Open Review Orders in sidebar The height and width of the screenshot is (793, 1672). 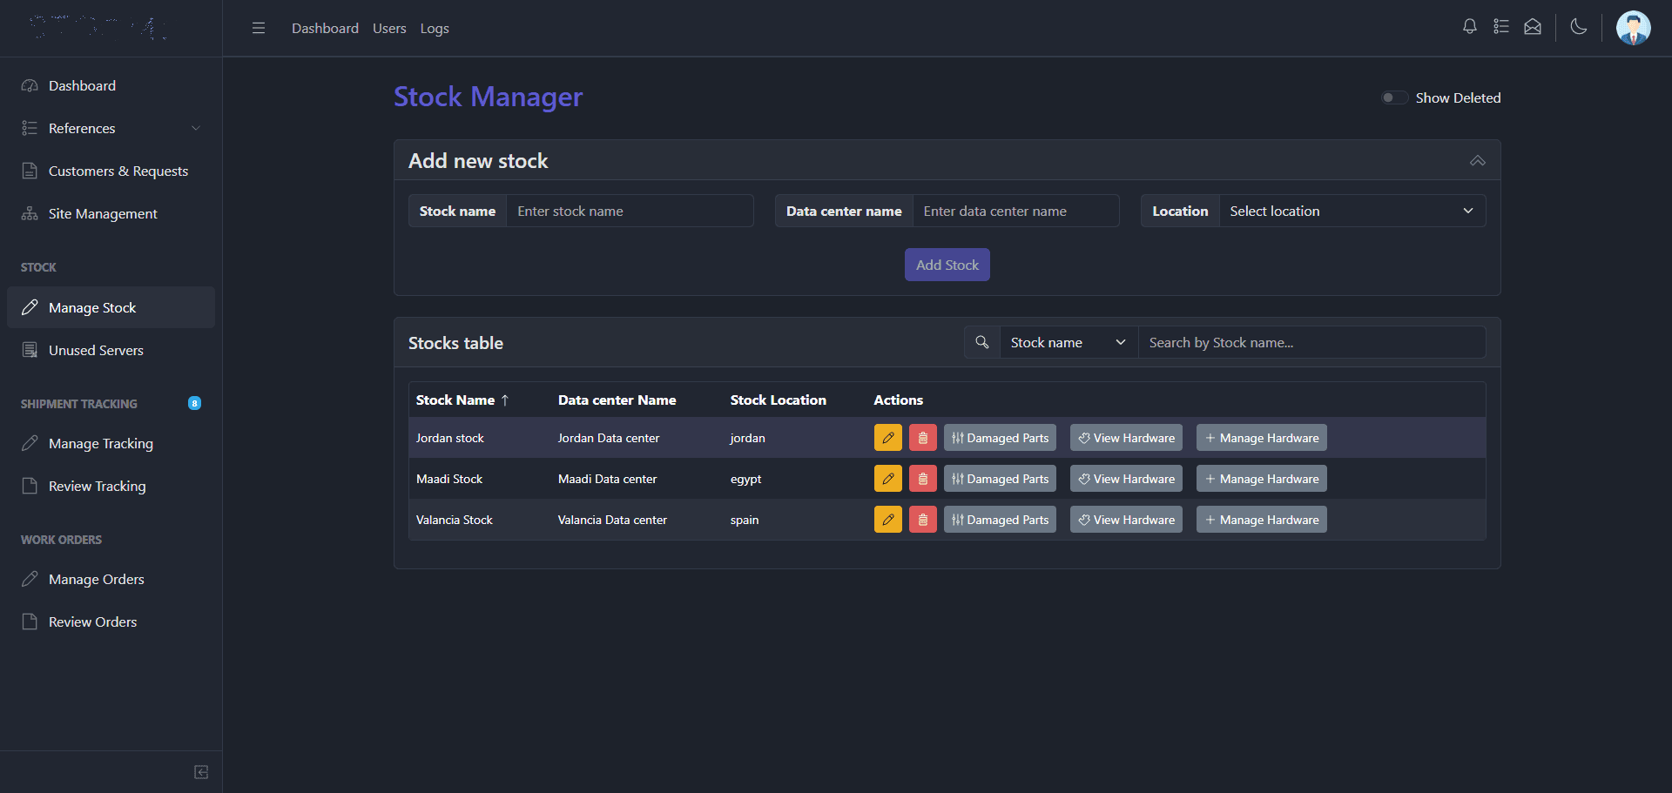coord(111,622)
